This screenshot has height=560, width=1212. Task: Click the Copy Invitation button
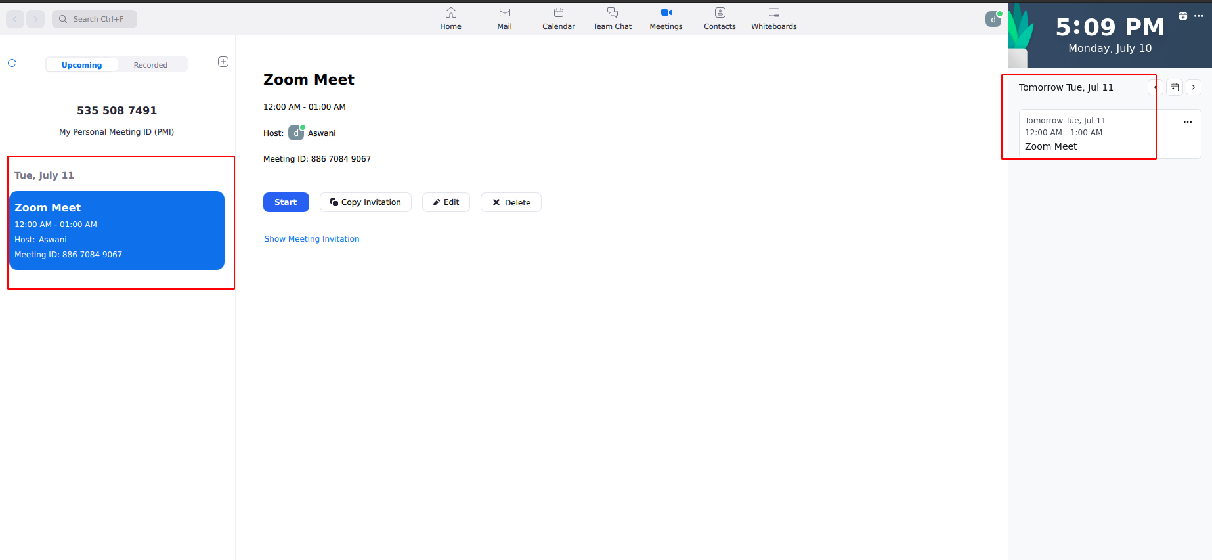point(366,202)
